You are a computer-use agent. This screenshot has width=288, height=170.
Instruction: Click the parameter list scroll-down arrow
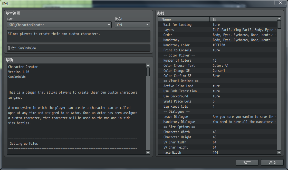pos(279,152)
